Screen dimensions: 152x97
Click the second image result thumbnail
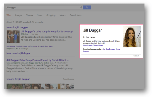pyautogui.click(x=32, y=86)
